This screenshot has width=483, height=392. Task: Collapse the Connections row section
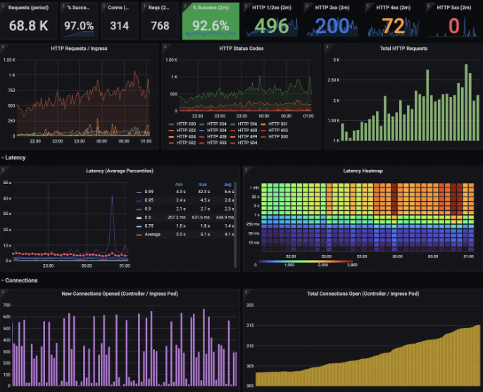click(x=19, y=280)
